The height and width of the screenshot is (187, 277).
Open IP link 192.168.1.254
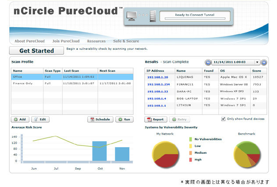[159, 84]
